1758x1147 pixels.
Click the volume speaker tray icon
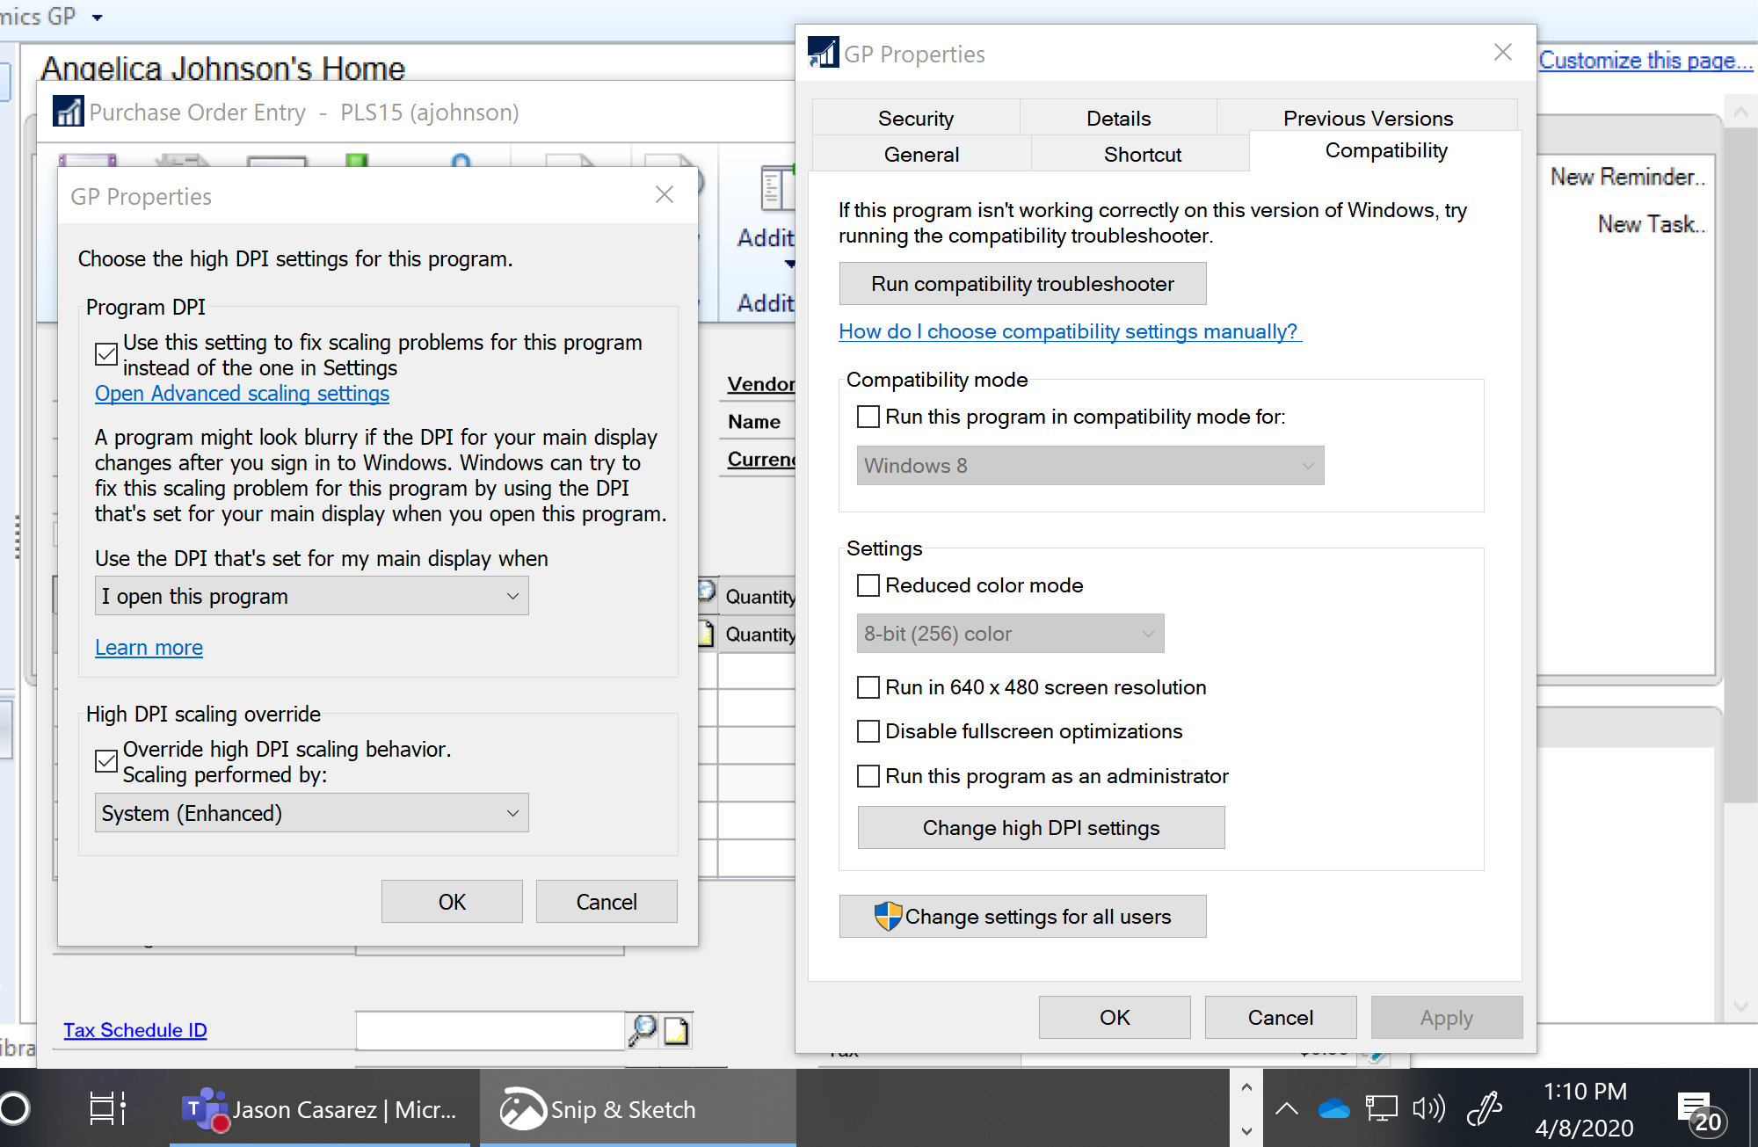click(1428, 1109)
